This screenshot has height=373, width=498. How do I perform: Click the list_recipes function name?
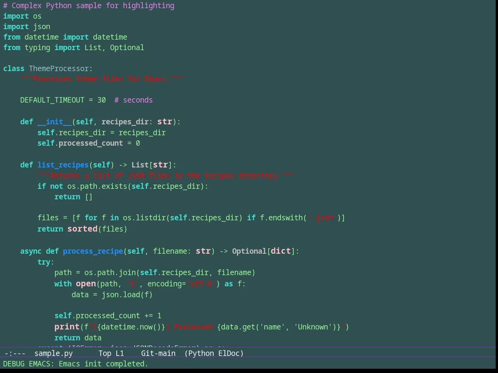(x=63, y=165)
